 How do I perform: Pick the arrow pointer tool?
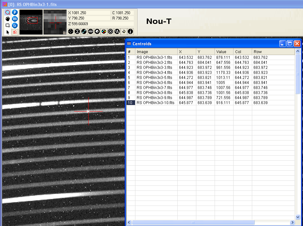[x=8, y=32]
